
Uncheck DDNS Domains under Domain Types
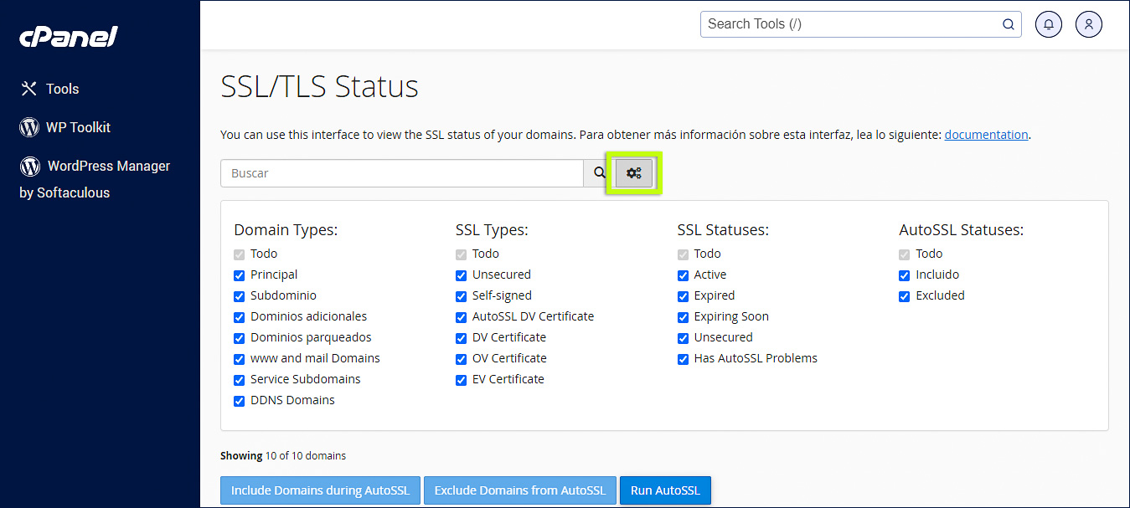coord(239,400)
